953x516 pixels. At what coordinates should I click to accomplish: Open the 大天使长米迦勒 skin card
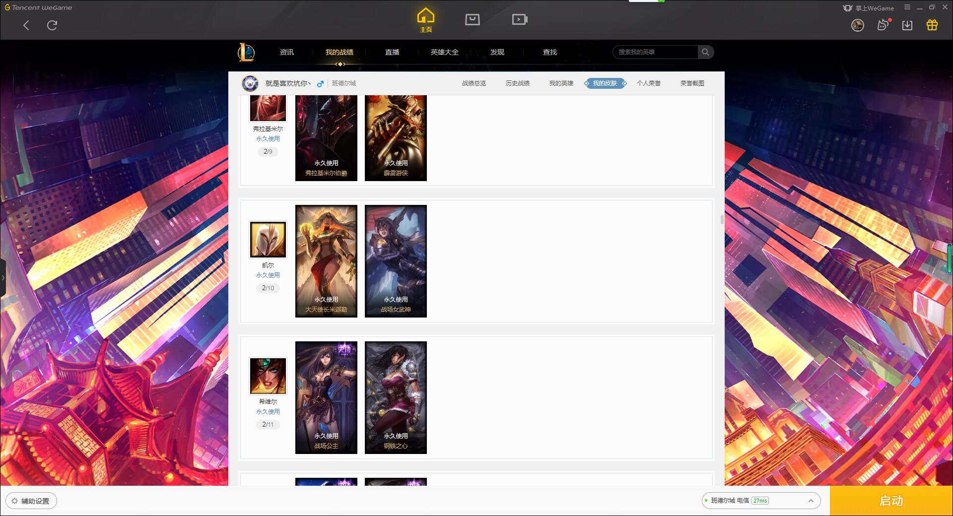point(326,261)
